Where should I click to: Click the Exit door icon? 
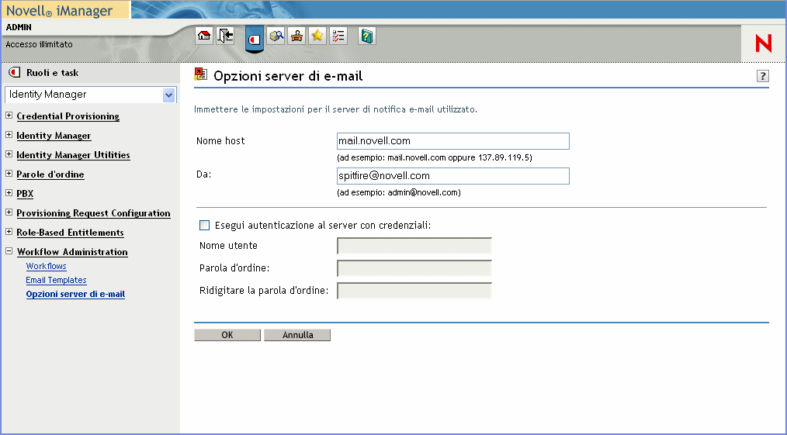[x=225, y=36]
